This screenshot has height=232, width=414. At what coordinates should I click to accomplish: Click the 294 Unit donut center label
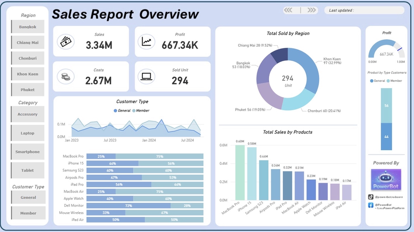[x=288, y=81]
